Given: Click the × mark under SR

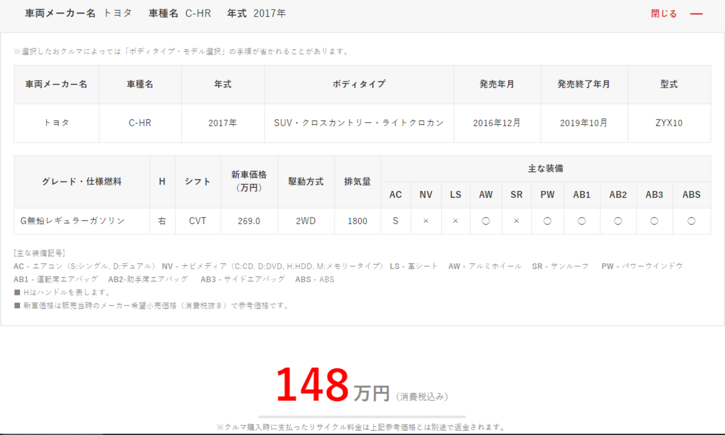Looking at the screenshot, I should 516,221.
